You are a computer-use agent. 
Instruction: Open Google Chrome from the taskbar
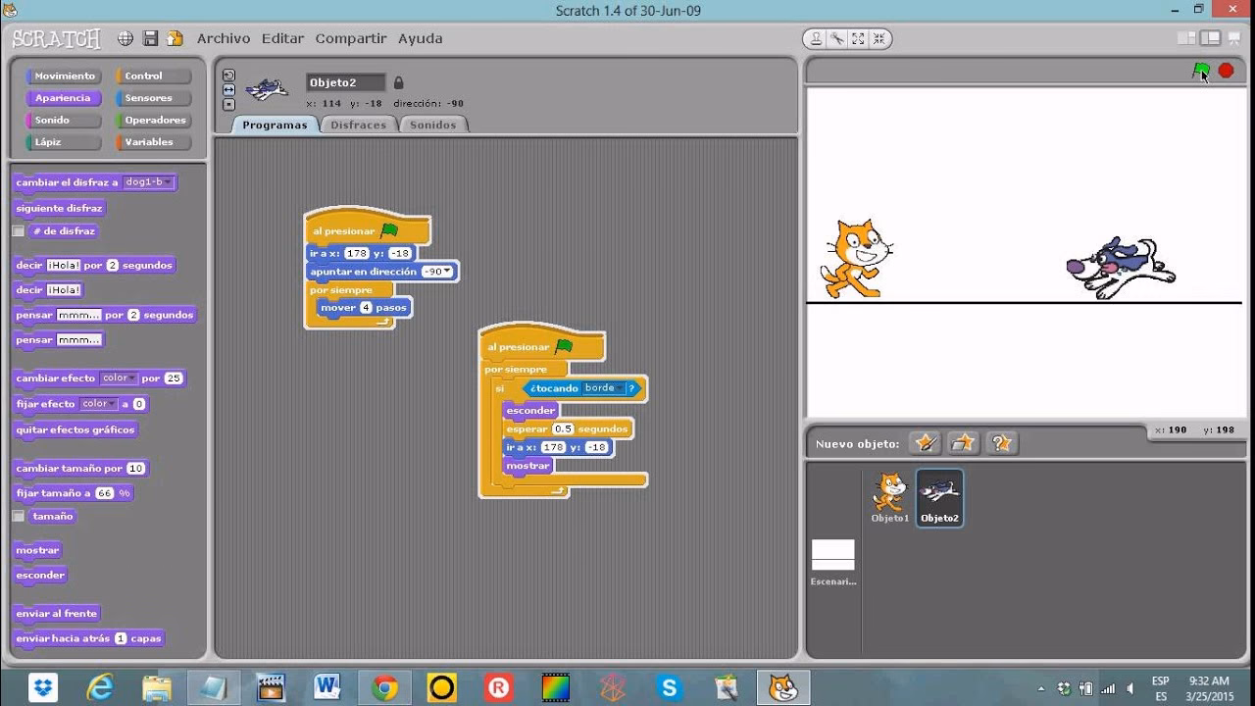pyautogui.click(x=384, y=687)
